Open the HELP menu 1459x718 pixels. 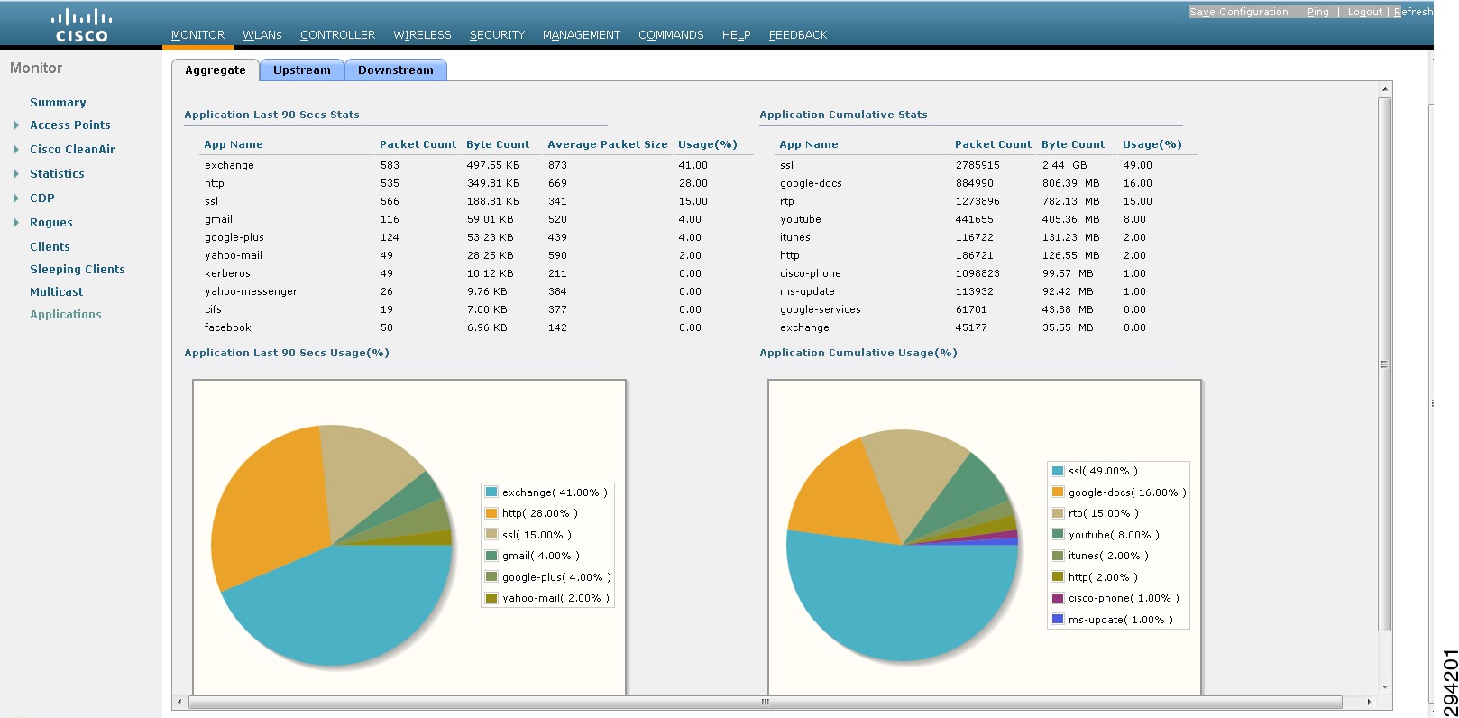(x=736, y=35)
